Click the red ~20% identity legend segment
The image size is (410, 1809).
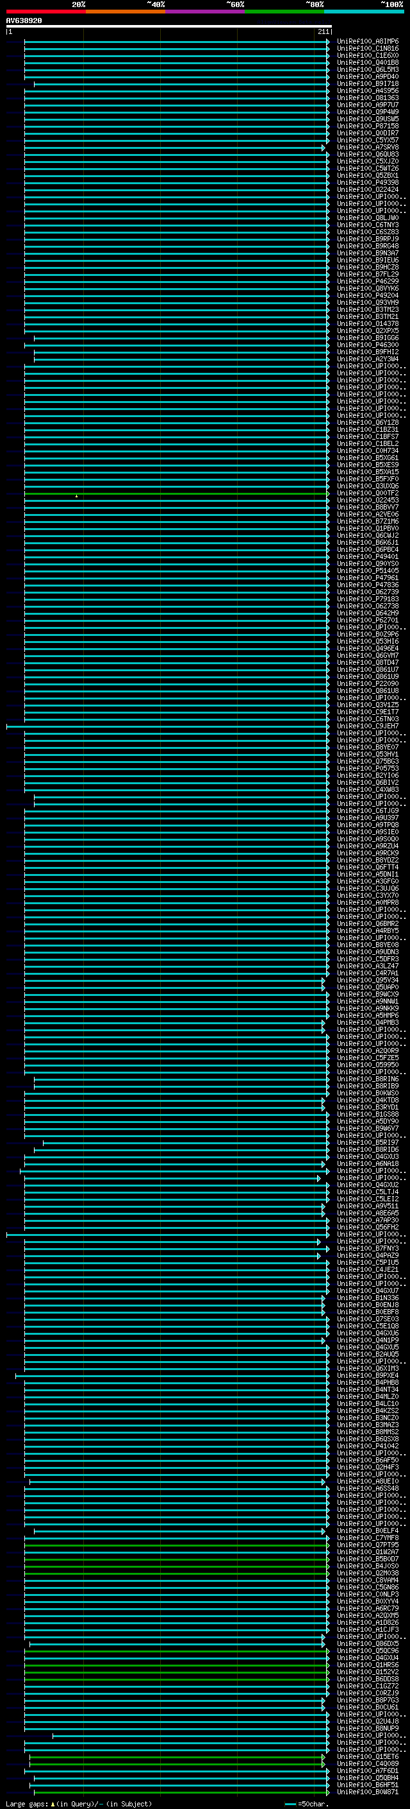(45, 12)
